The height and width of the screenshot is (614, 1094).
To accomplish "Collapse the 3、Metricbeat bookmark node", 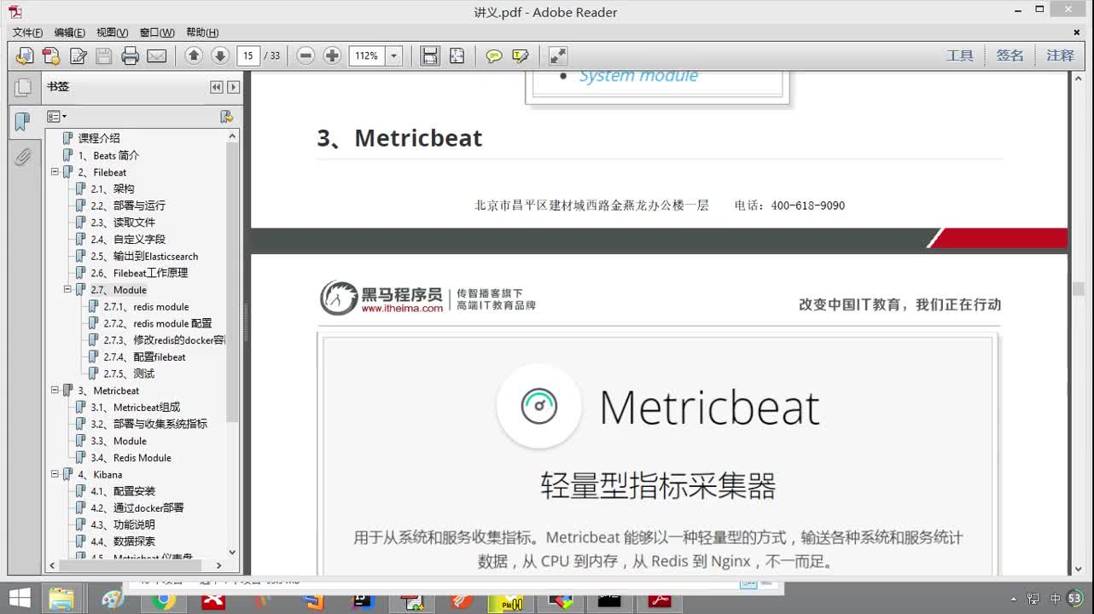I will [55, 391].
